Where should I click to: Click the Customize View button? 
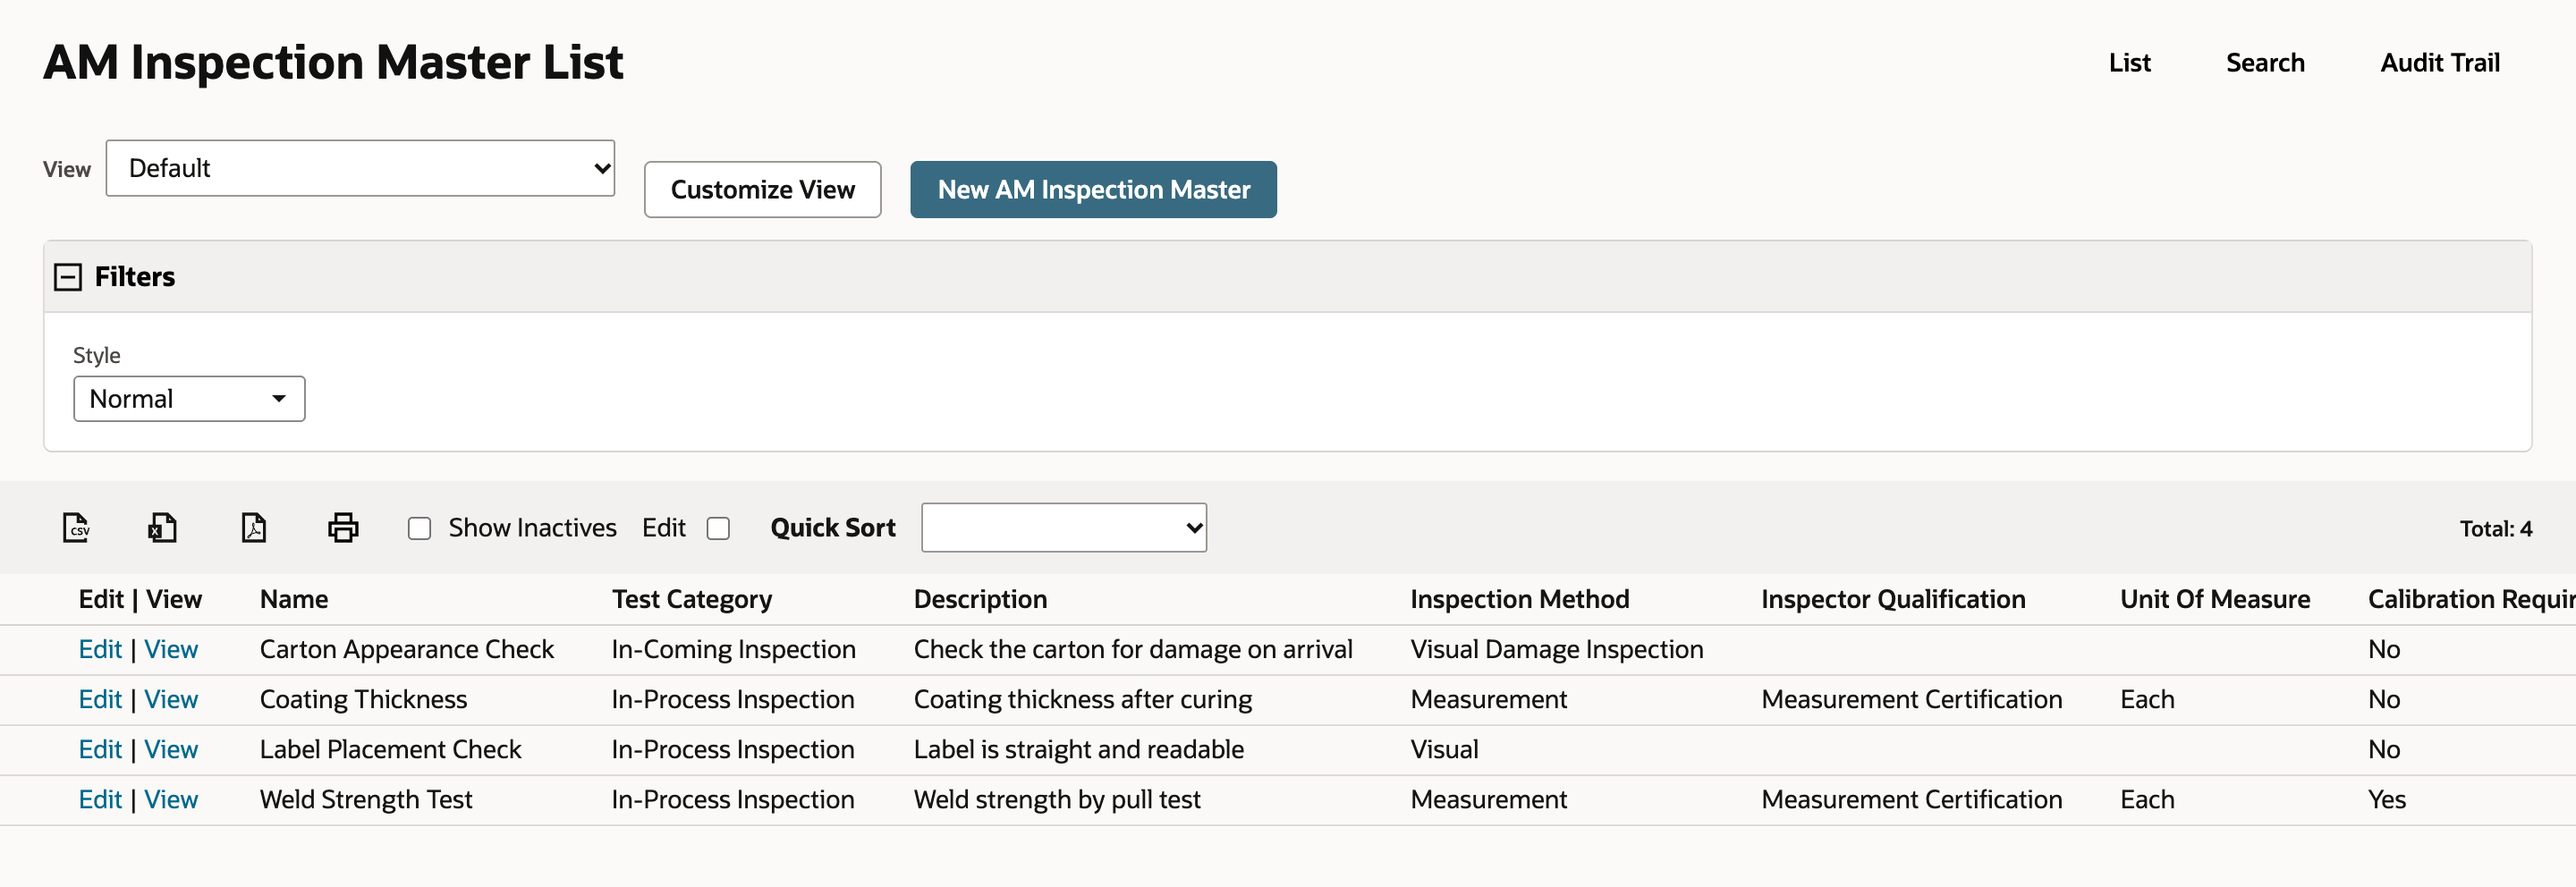tap(762, 189)
